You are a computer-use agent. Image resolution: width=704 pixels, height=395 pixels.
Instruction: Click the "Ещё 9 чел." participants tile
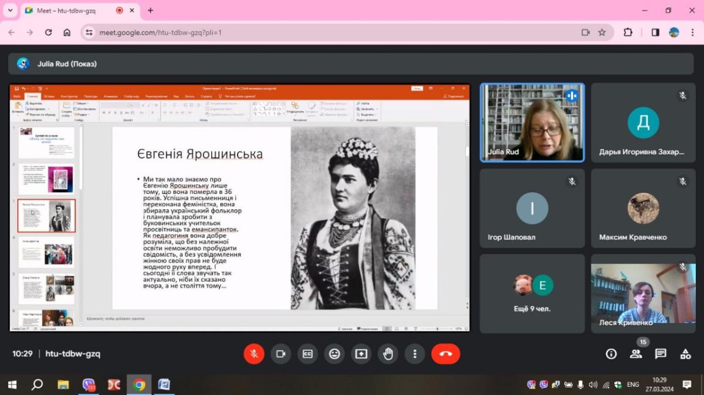point(532,294)
